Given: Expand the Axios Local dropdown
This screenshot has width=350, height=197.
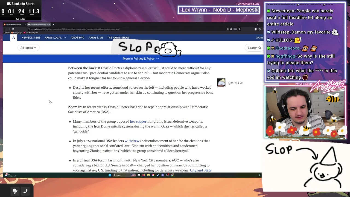Looking at the screenshot, I should 55,37.
